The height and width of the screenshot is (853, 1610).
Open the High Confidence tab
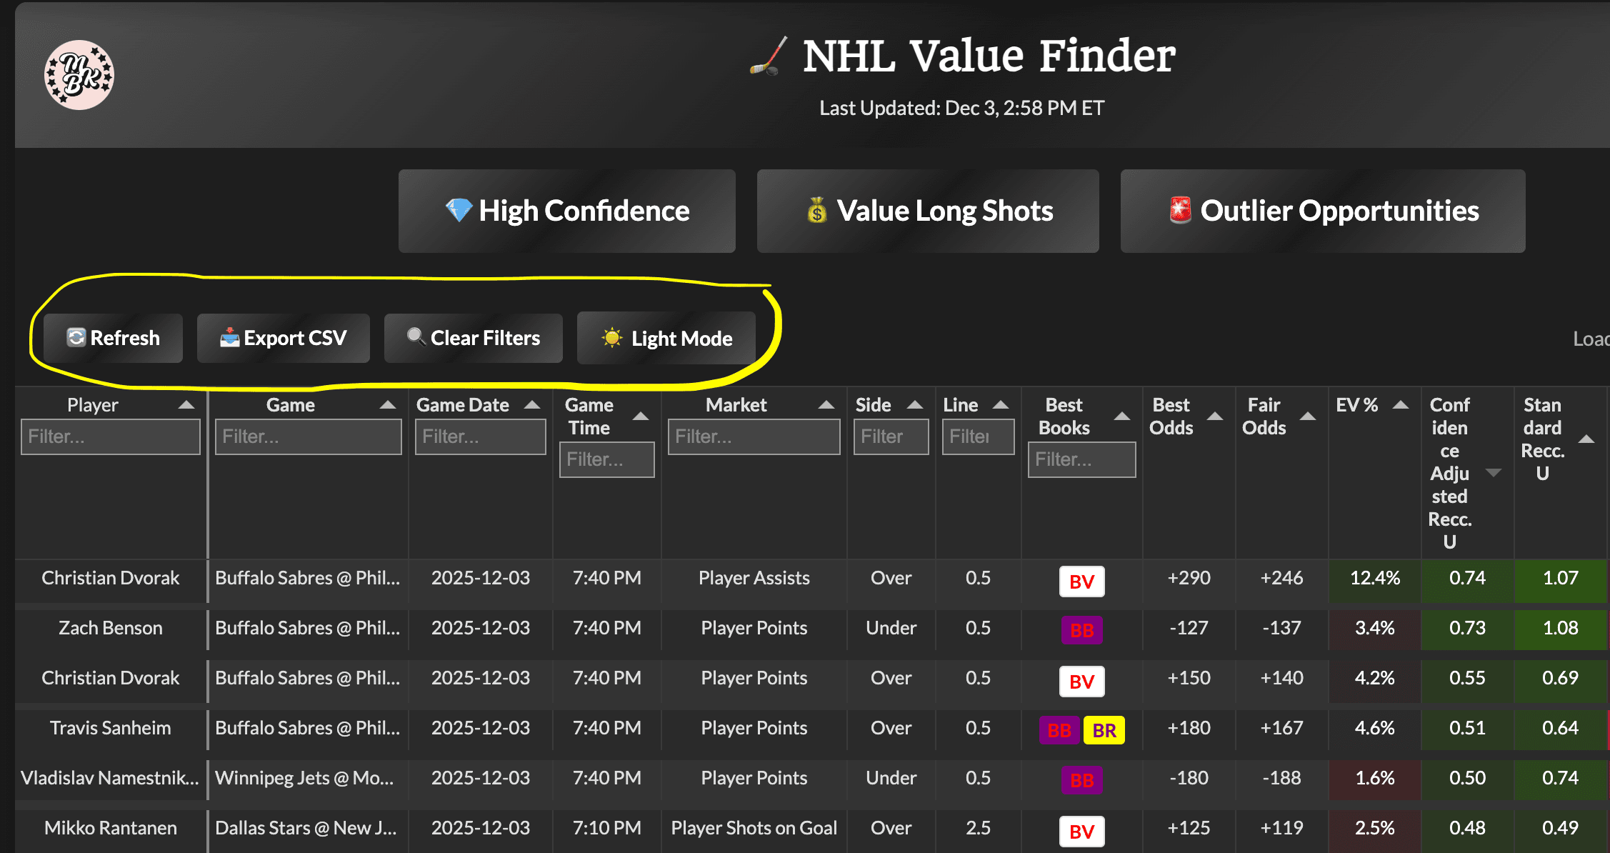point(567,211)
